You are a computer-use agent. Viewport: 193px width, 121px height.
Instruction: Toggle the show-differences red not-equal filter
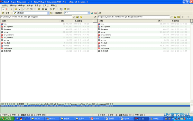point(6,9)
